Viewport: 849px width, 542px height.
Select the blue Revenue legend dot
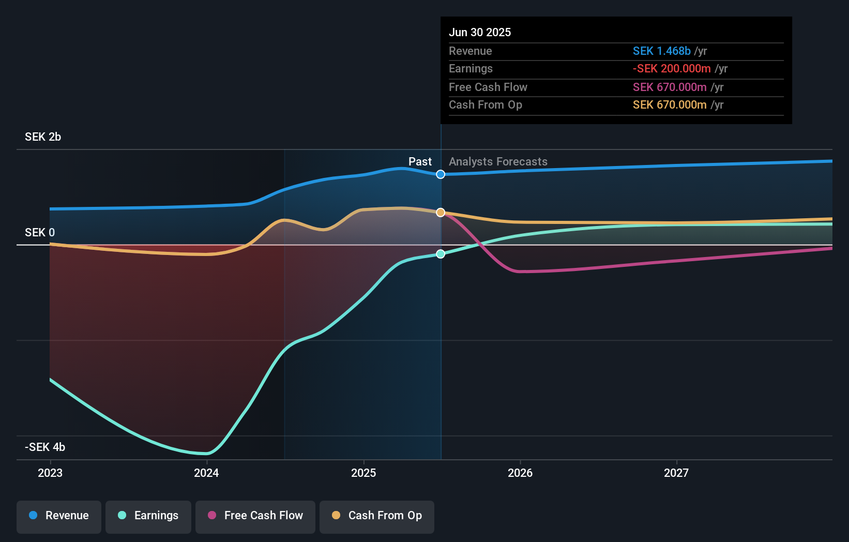(x=33, y=516)
